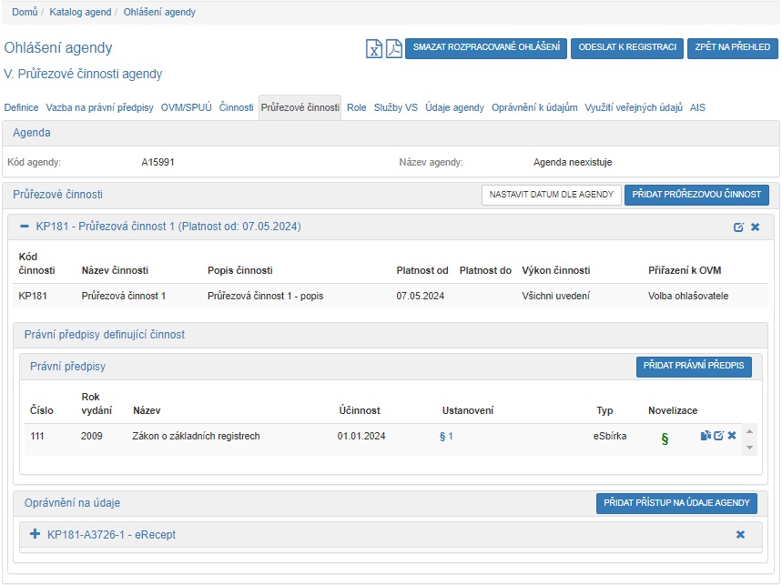Edit the Zákon o základních registrech row
Image resolution: width=782 pixels, height=585 pixels.
(718, 436)
